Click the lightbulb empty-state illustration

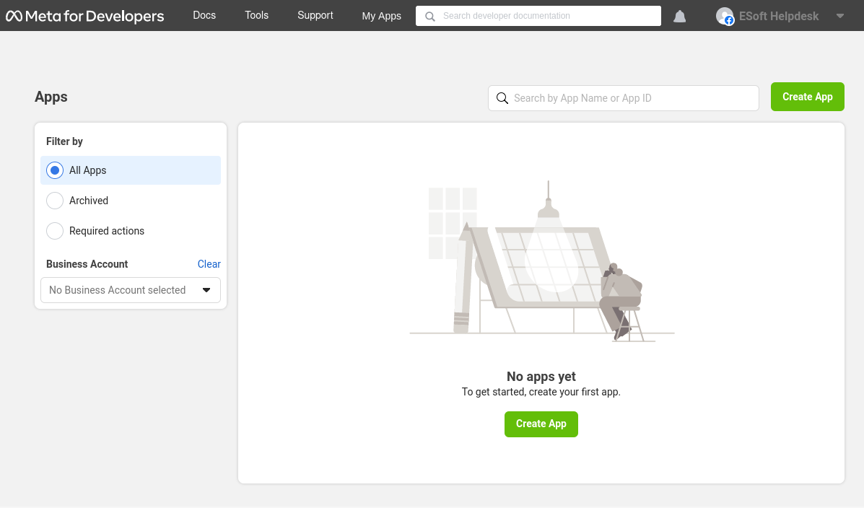541,261
